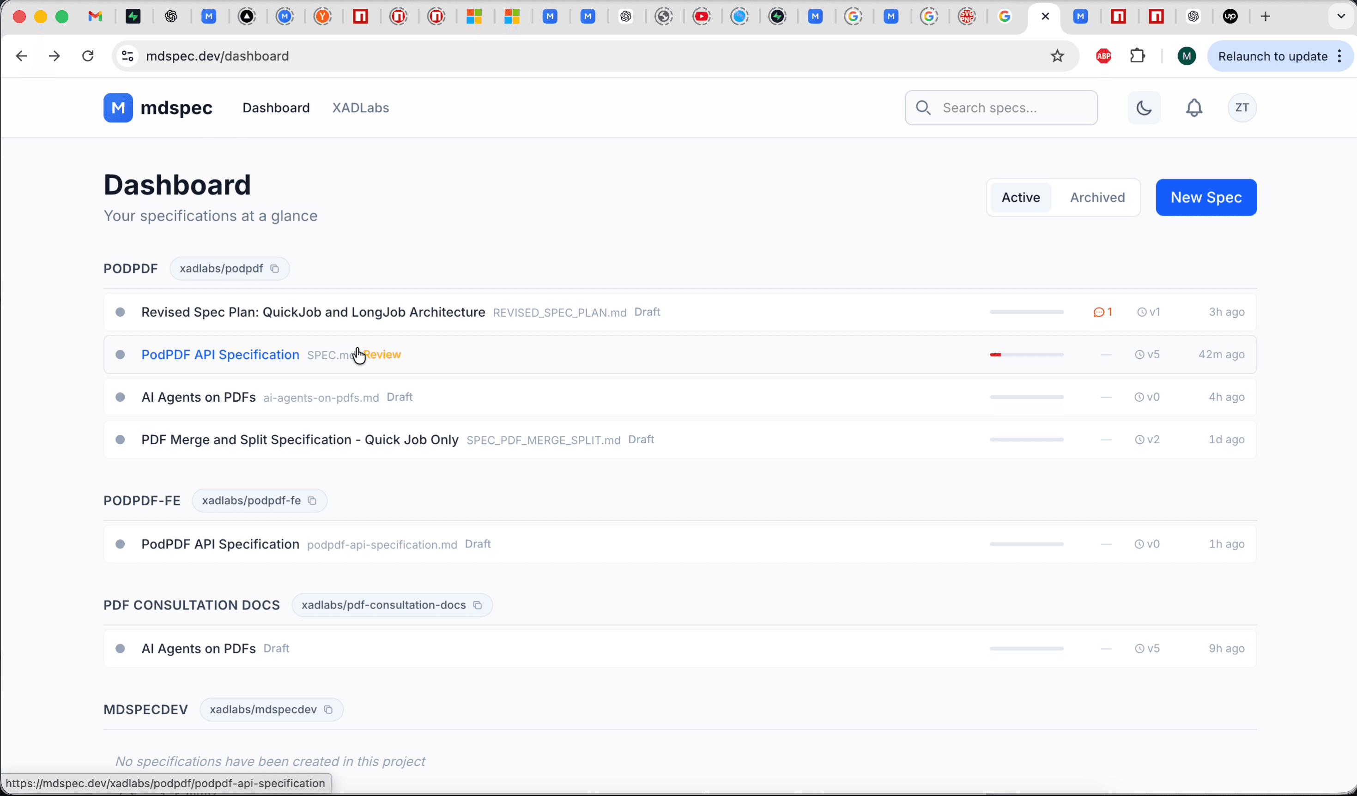Go to the XADLabs nav item
1357x796 pixels.
coord(360,108)
